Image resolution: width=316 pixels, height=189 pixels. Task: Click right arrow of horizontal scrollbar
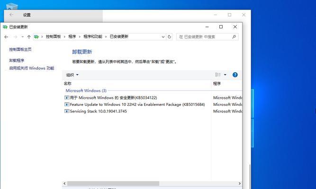tap(240, 184)
